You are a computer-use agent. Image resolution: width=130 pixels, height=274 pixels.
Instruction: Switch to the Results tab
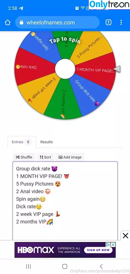46,142
